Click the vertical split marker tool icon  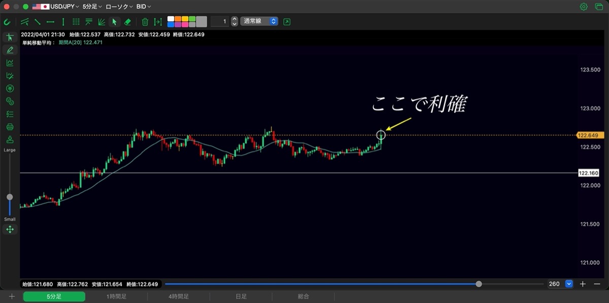(x=158, y=22)
